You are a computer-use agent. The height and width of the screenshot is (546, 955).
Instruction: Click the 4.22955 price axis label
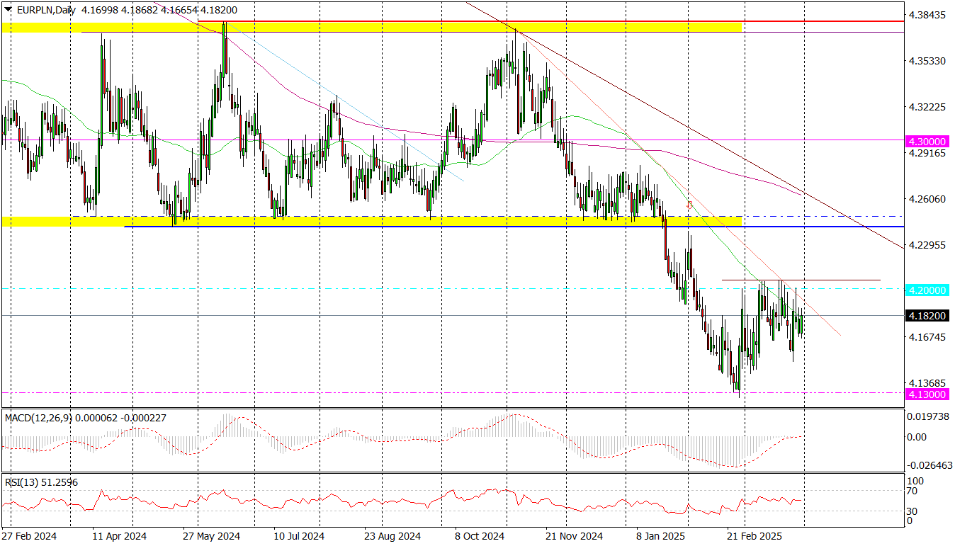pyautogui.click(x=927, y=246)
